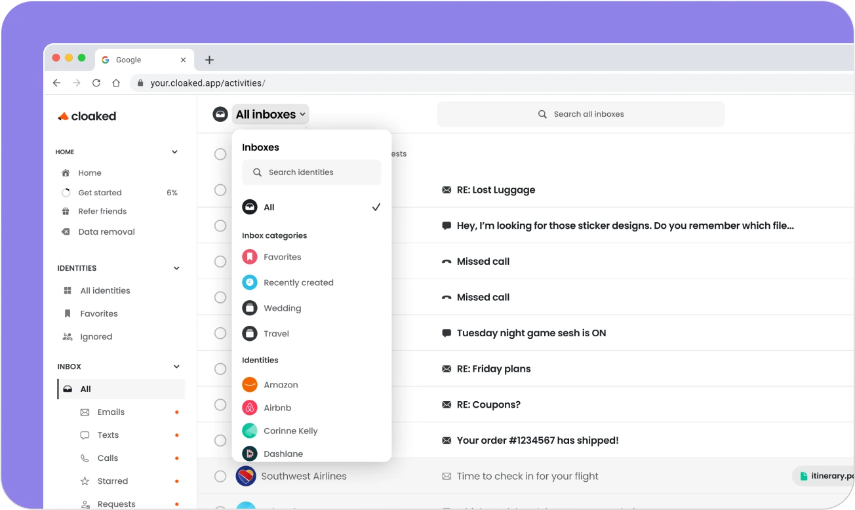Select the Amazon identity icon

tap(249, 384)
